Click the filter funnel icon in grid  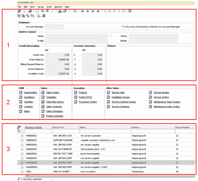coord(19,131)
